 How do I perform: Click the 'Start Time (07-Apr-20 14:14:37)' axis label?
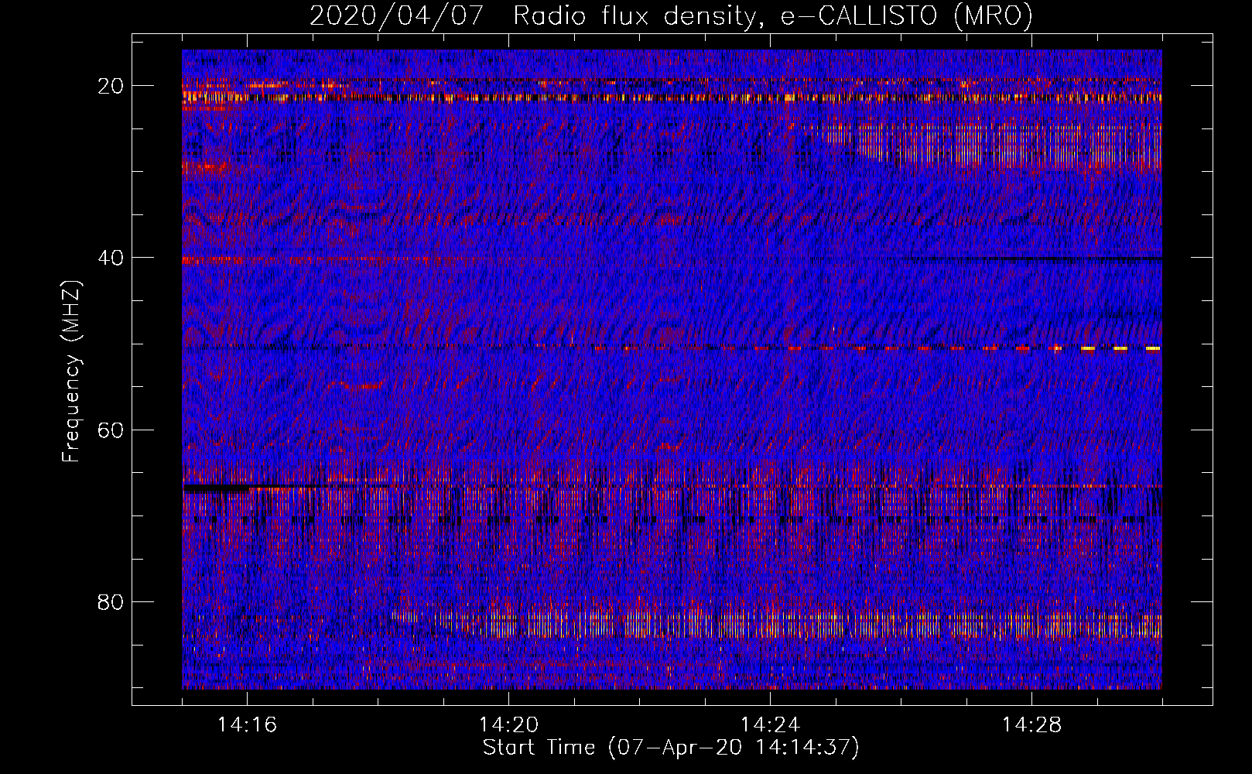pyautogui.click(x=671, y=748)
